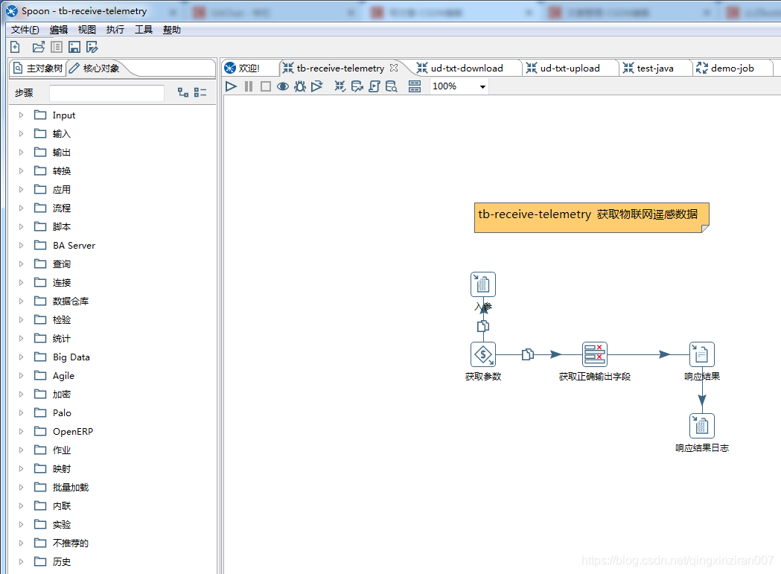
Task: Click the 获取正确输出字段 step icon
Action: tap(595, 354)
